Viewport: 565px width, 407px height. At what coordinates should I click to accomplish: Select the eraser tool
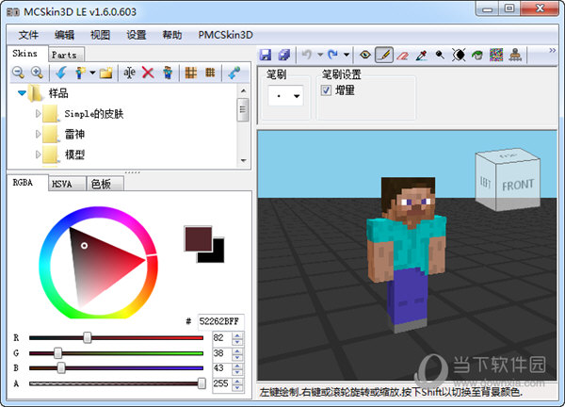click(x=402, y=55)
